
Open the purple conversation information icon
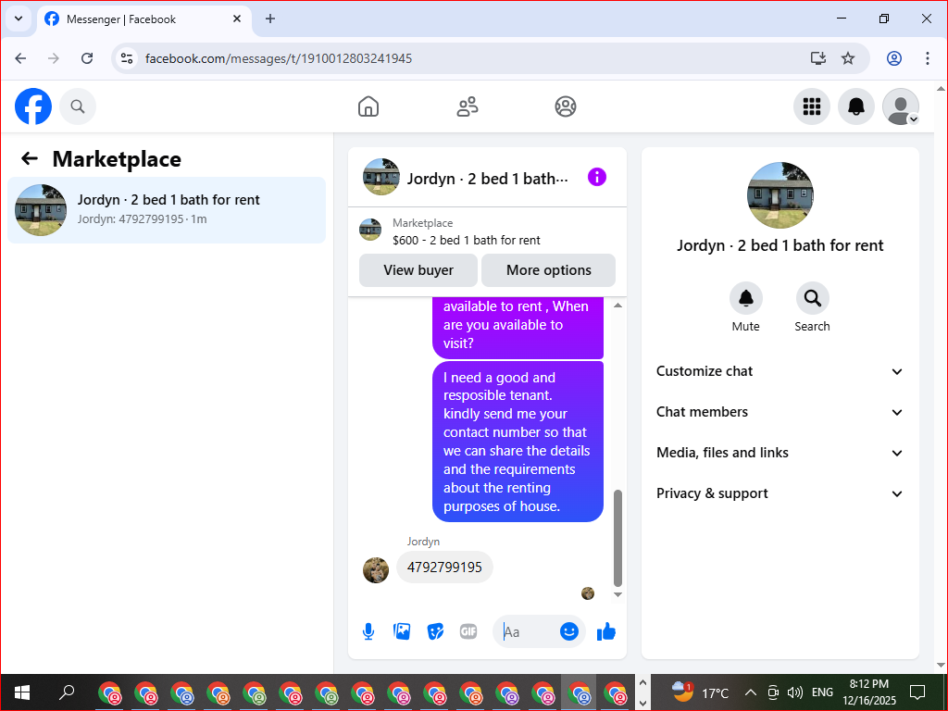[597, 177]
